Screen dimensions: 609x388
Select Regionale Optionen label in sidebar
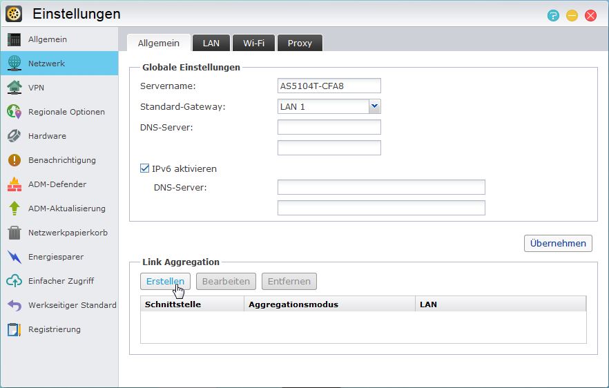(x=66, y=112)
